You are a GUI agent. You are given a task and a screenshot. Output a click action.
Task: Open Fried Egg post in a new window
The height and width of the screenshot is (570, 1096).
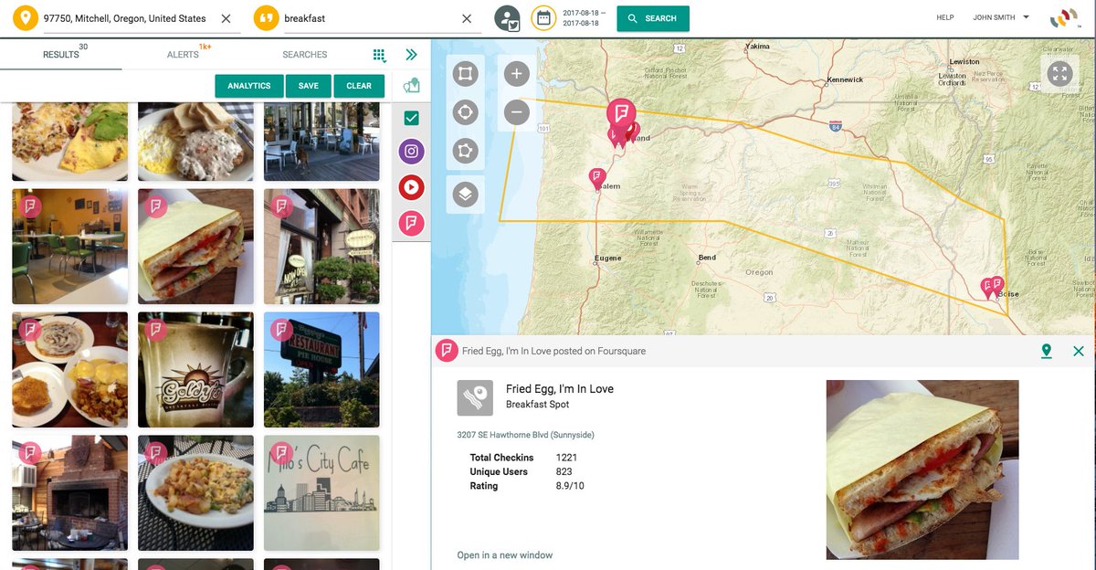pyautogui.click(x=503, y=554)
